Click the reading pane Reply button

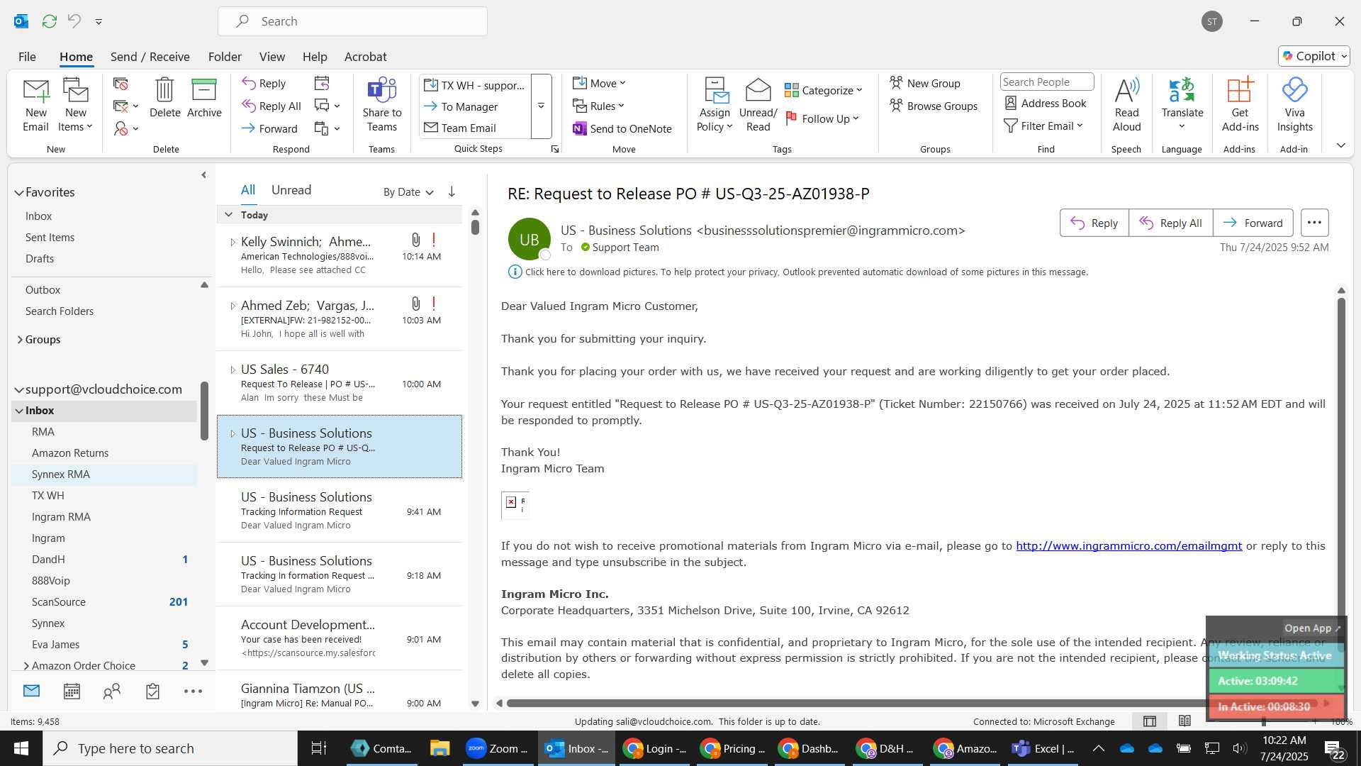tap(1094, 223)
